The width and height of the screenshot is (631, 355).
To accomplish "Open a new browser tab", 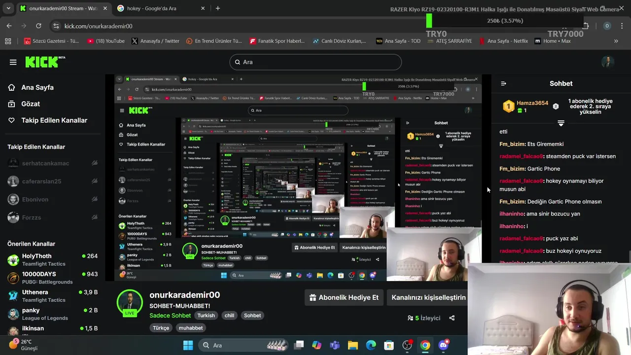I will [218, 8].
